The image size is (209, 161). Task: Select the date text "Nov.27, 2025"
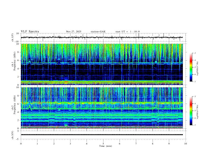(x=74, y=32)
